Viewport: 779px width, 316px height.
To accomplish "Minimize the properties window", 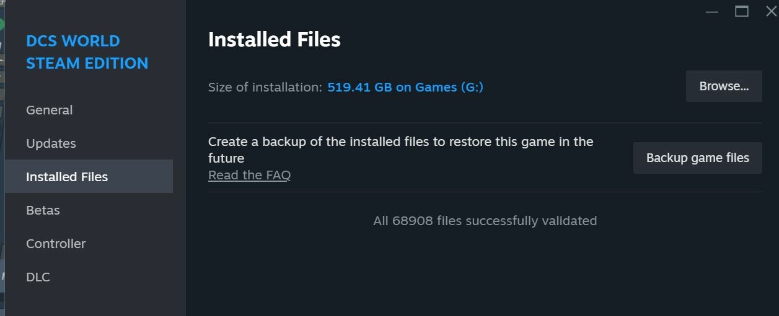I will (x=712, y=11).
